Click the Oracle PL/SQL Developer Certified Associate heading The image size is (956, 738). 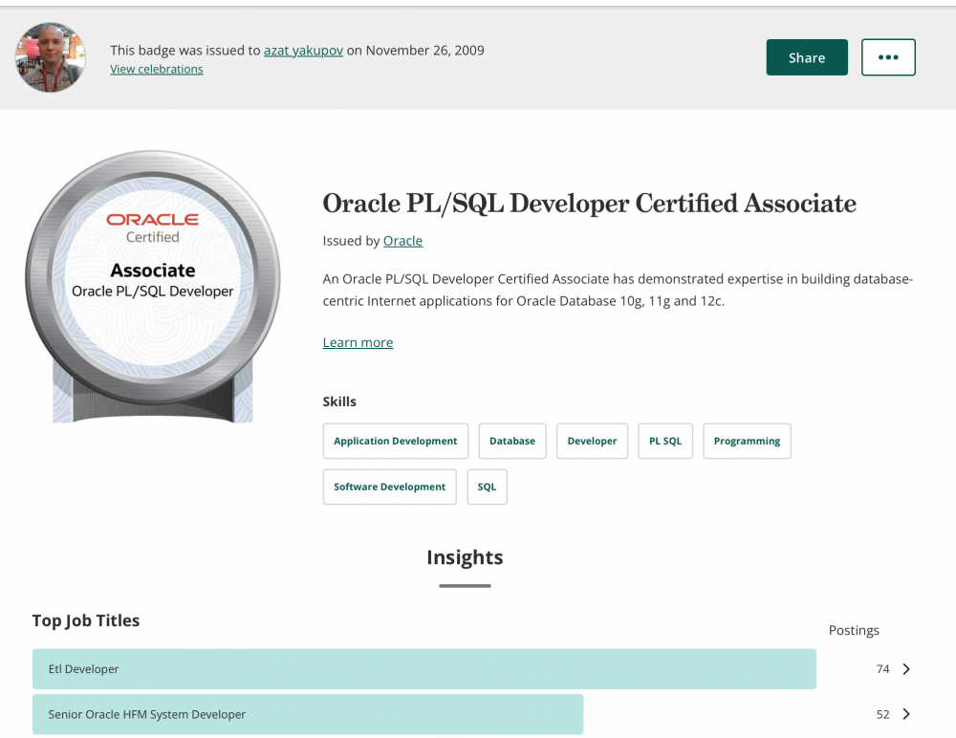(x=589, y=204)
